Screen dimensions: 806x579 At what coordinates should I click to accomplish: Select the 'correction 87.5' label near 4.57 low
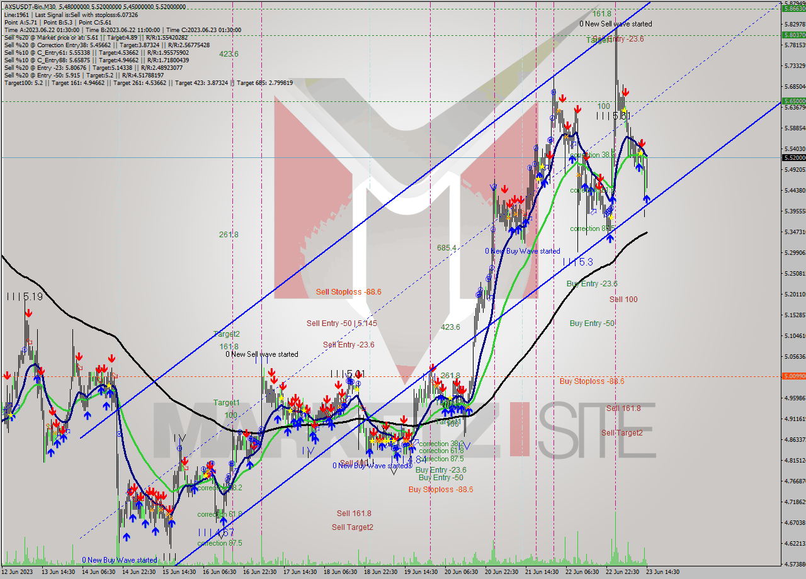[219, 543]
